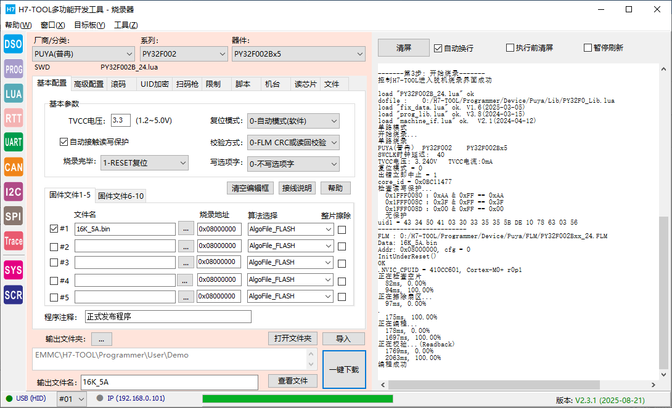Open the UART tool icon
The width and height of the screenshot is (672, 408).
(14, 142)
